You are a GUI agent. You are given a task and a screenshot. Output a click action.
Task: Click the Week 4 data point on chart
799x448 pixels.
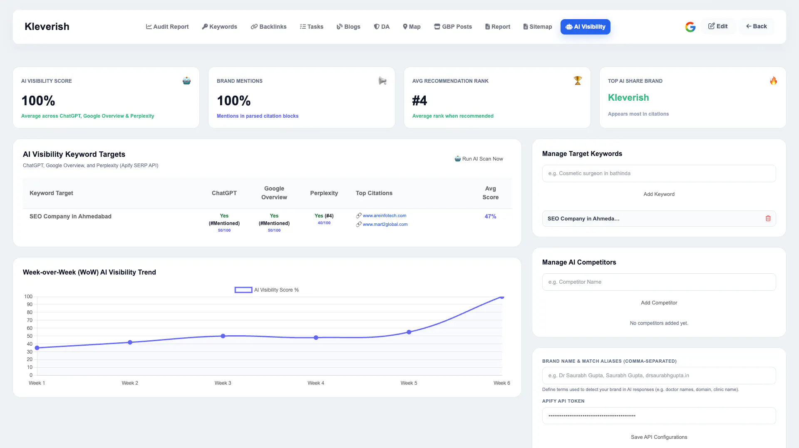click(x=316, y=338)
